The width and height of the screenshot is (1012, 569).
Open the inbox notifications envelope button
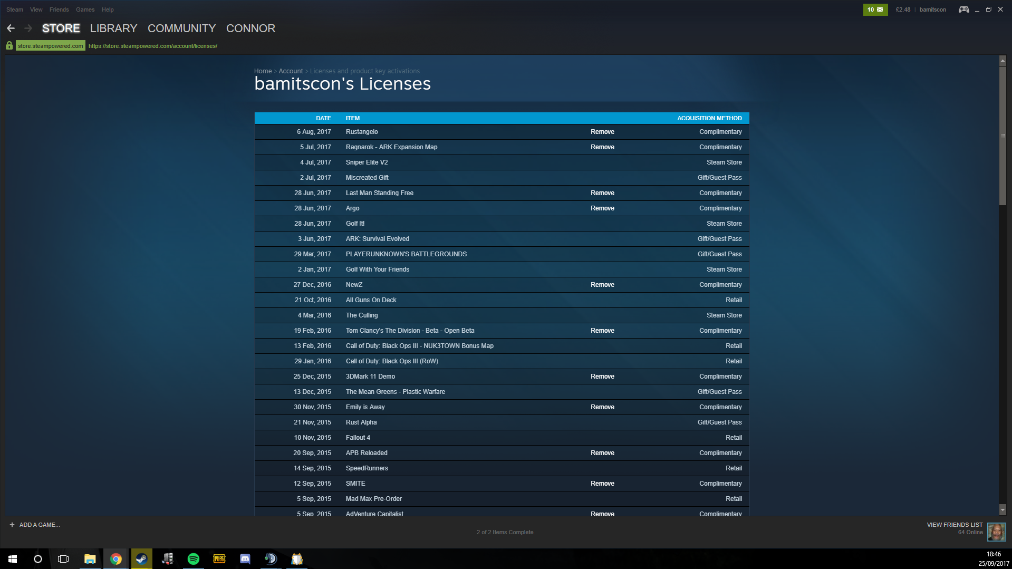(875, 9)
